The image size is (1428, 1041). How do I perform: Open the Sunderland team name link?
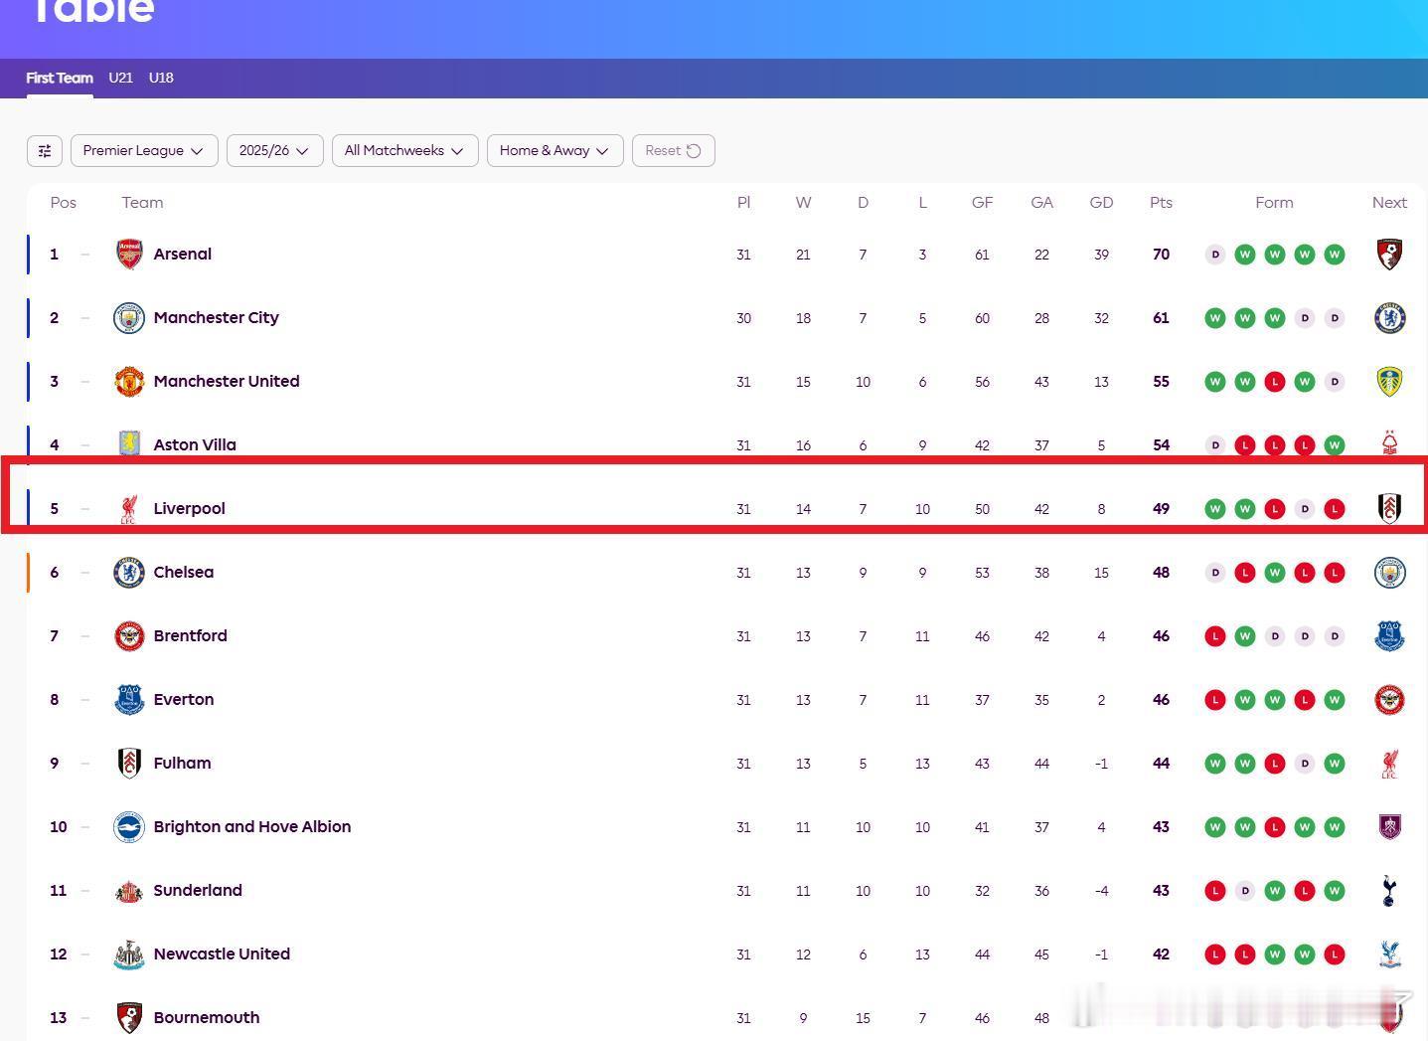(x=198, y=891)
